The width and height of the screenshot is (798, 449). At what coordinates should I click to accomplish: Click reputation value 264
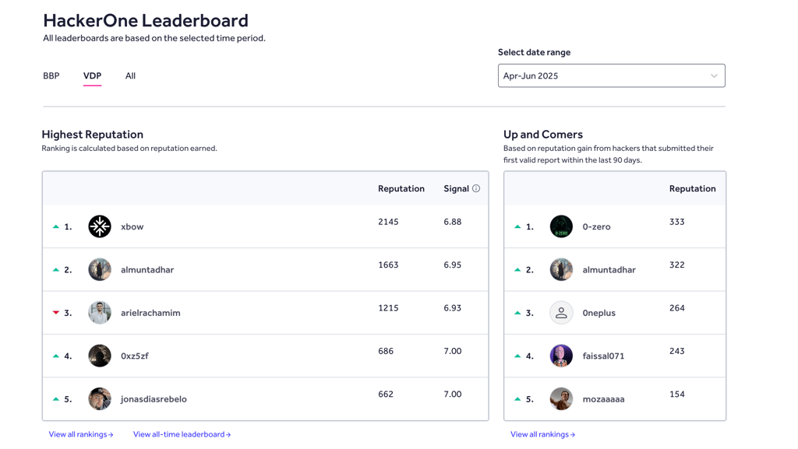[677, 308]
